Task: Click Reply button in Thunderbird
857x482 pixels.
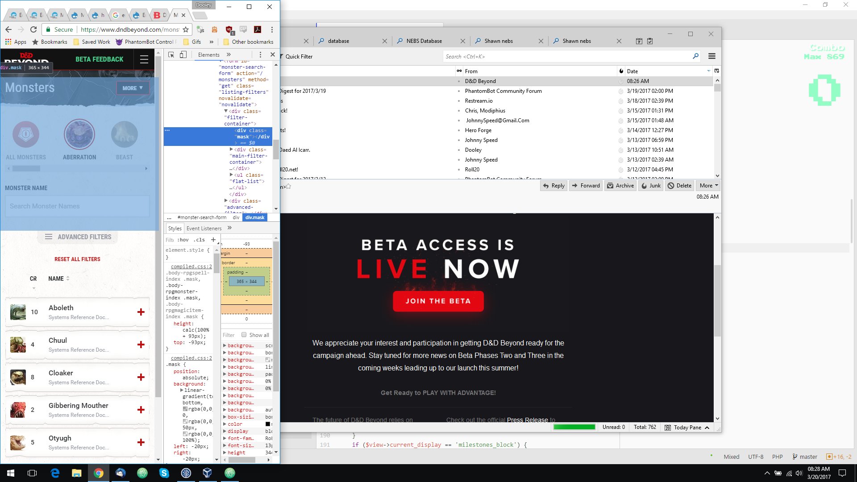Action: (x=554, y=186)
